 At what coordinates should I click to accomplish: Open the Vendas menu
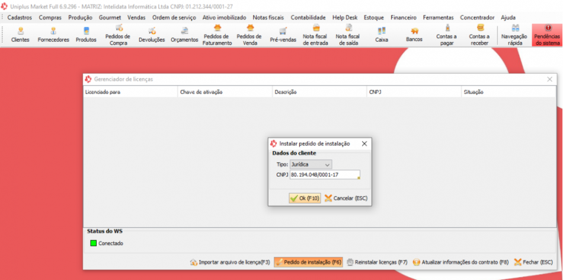tap(136, 17)
